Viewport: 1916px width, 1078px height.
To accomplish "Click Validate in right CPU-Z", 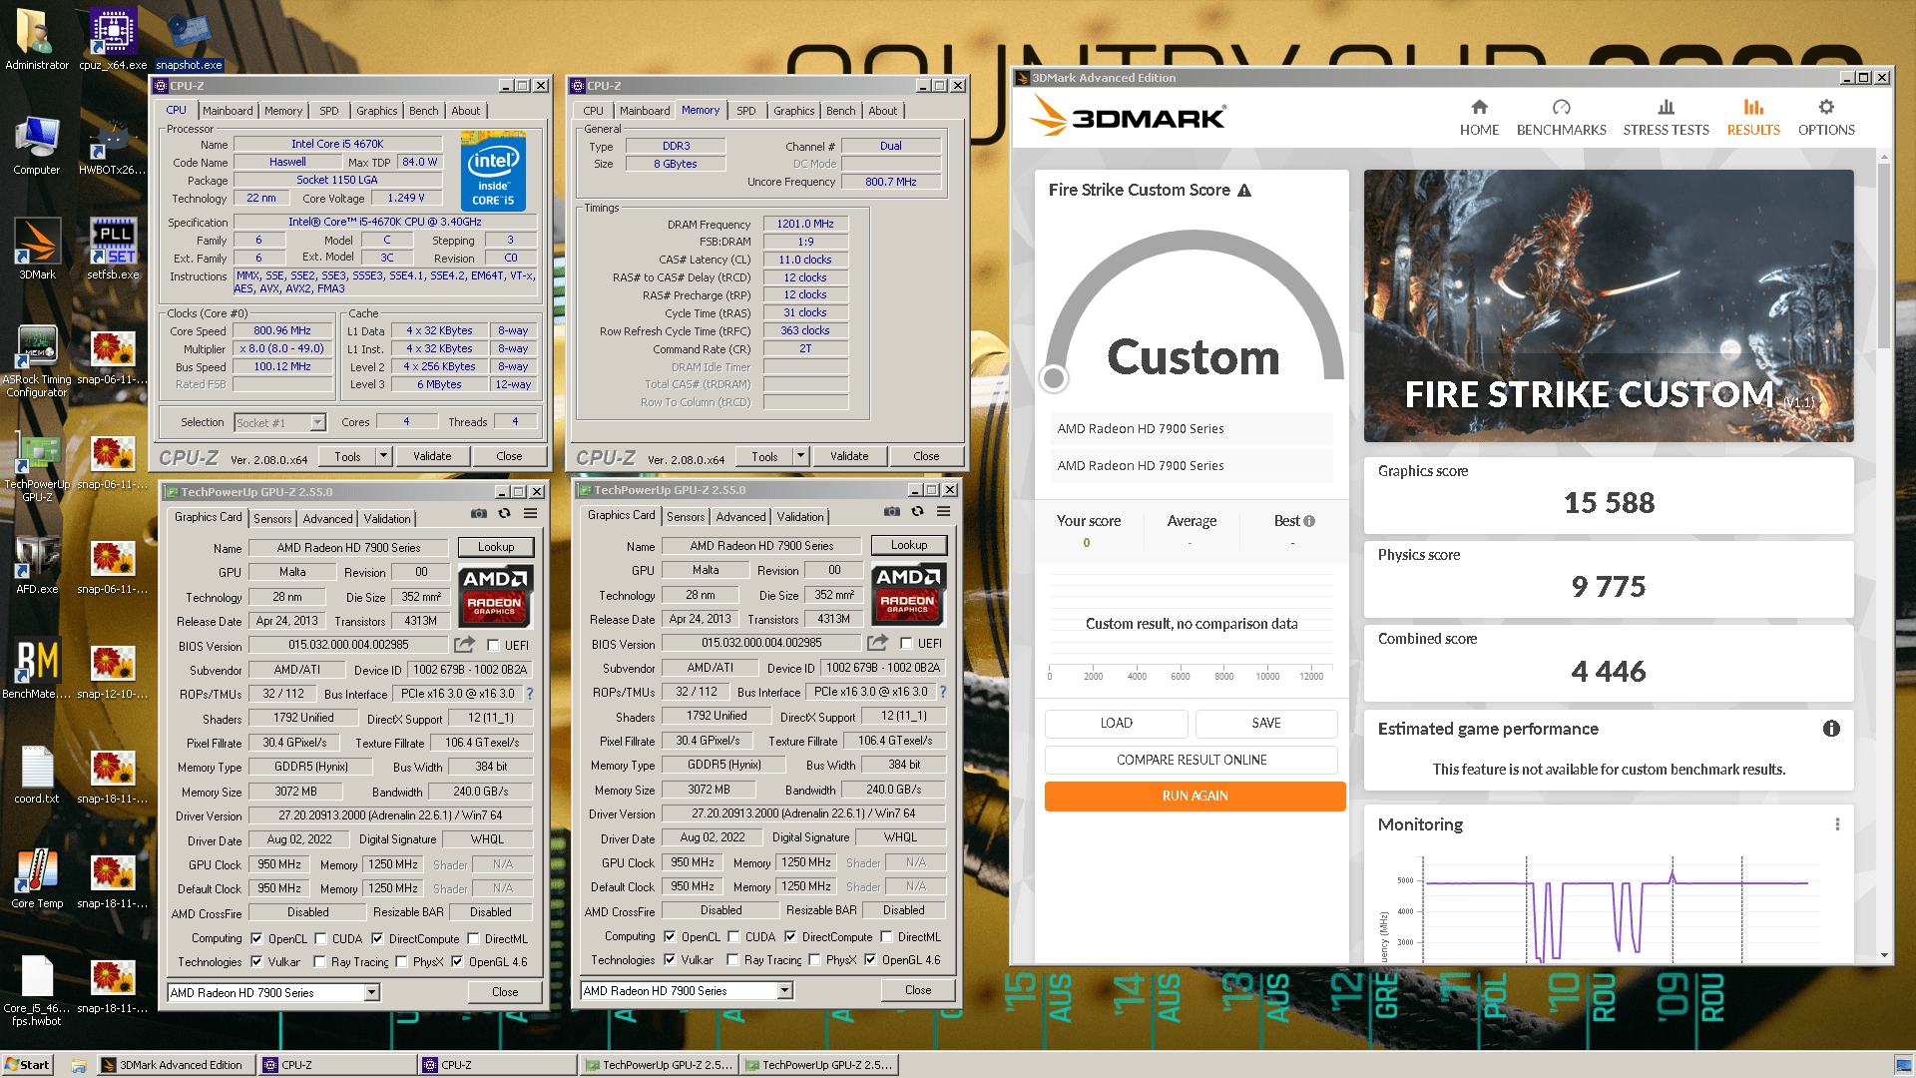I will (849, 456).
